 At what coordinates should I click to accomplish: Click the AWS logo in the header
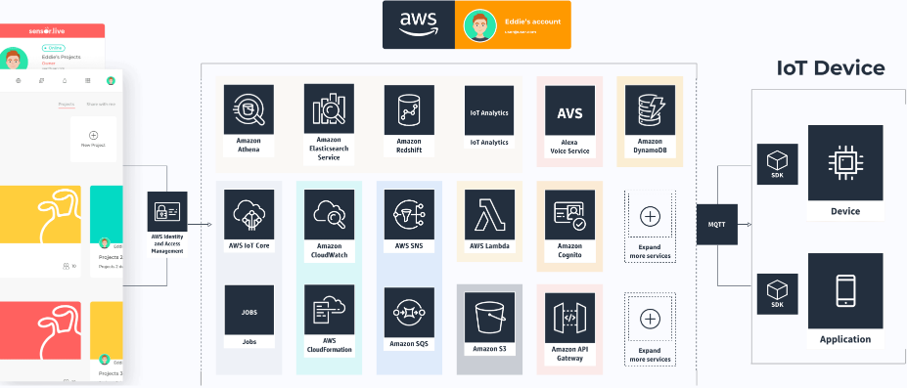point(418,24)
